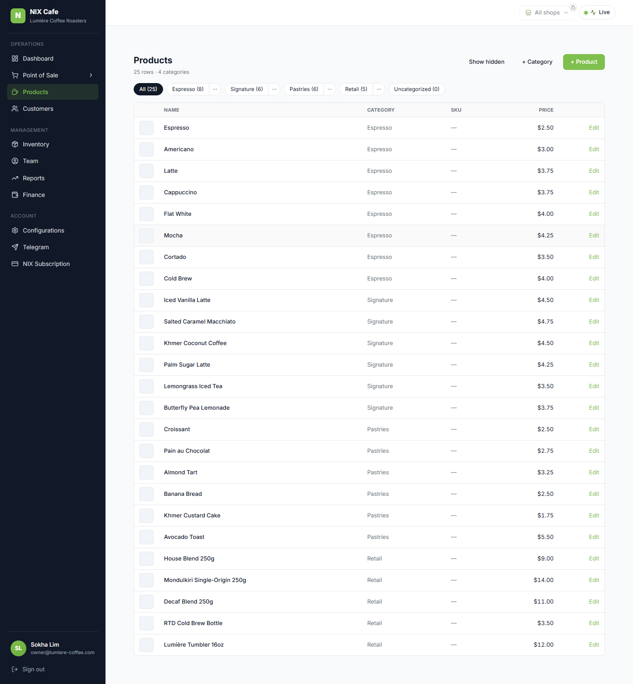Screen dimensions: 633x684
Task: Toggle Show hidden products
Action: [x=487, y=62]
